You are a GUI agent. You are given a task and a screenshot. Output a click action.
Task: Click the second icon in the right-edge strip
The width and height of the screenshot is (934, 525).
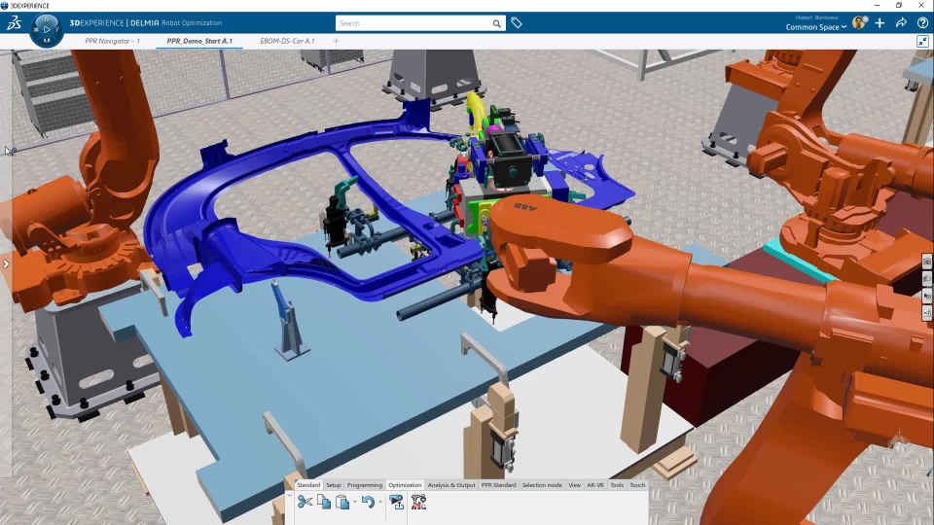pyautogui.click(x=927, y=279)
